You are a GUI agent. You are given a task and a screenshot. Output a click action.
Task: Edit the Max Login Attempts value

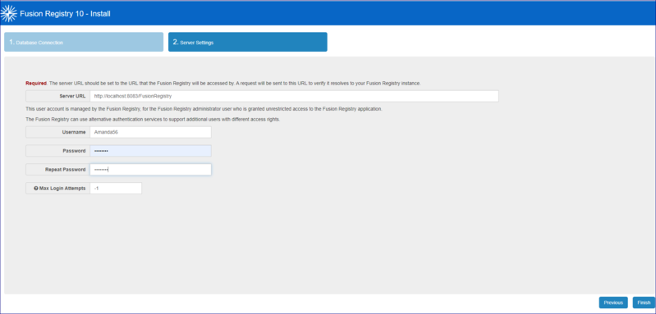[116, 189]
